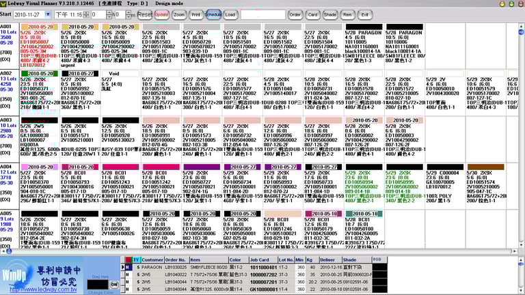Click the hours spinner before the h label
The image size is (525, 295).
[109, 15]
